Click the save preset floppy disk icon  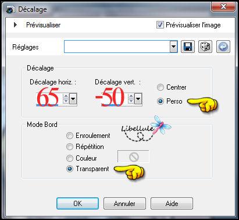[188, 47]
